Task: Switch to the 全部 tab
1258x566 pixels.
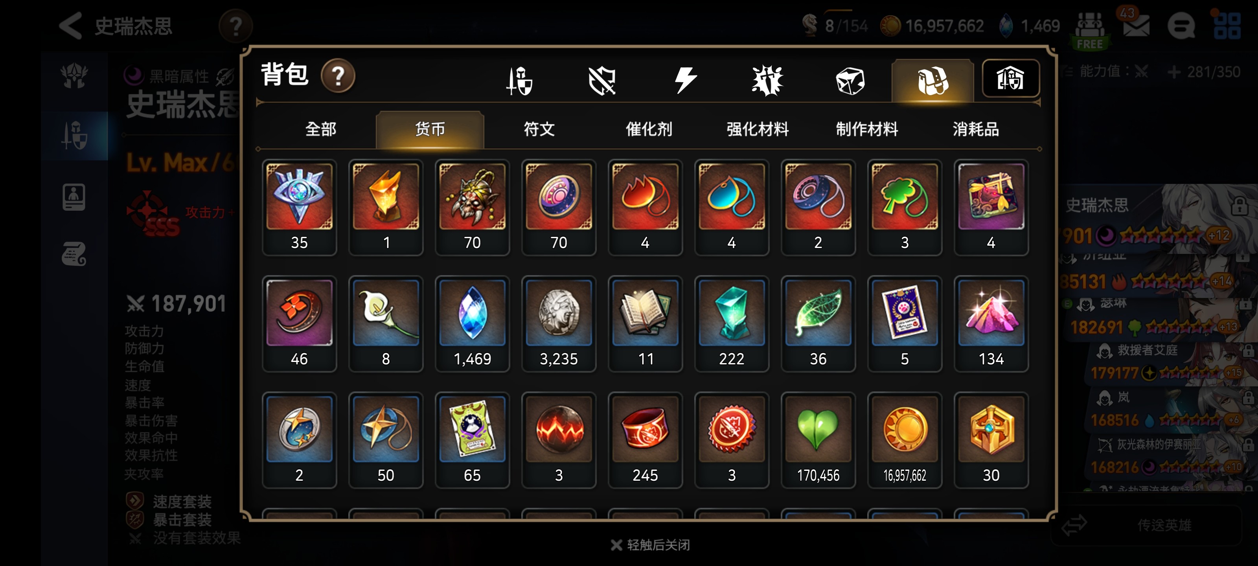Action: point(321,129)
